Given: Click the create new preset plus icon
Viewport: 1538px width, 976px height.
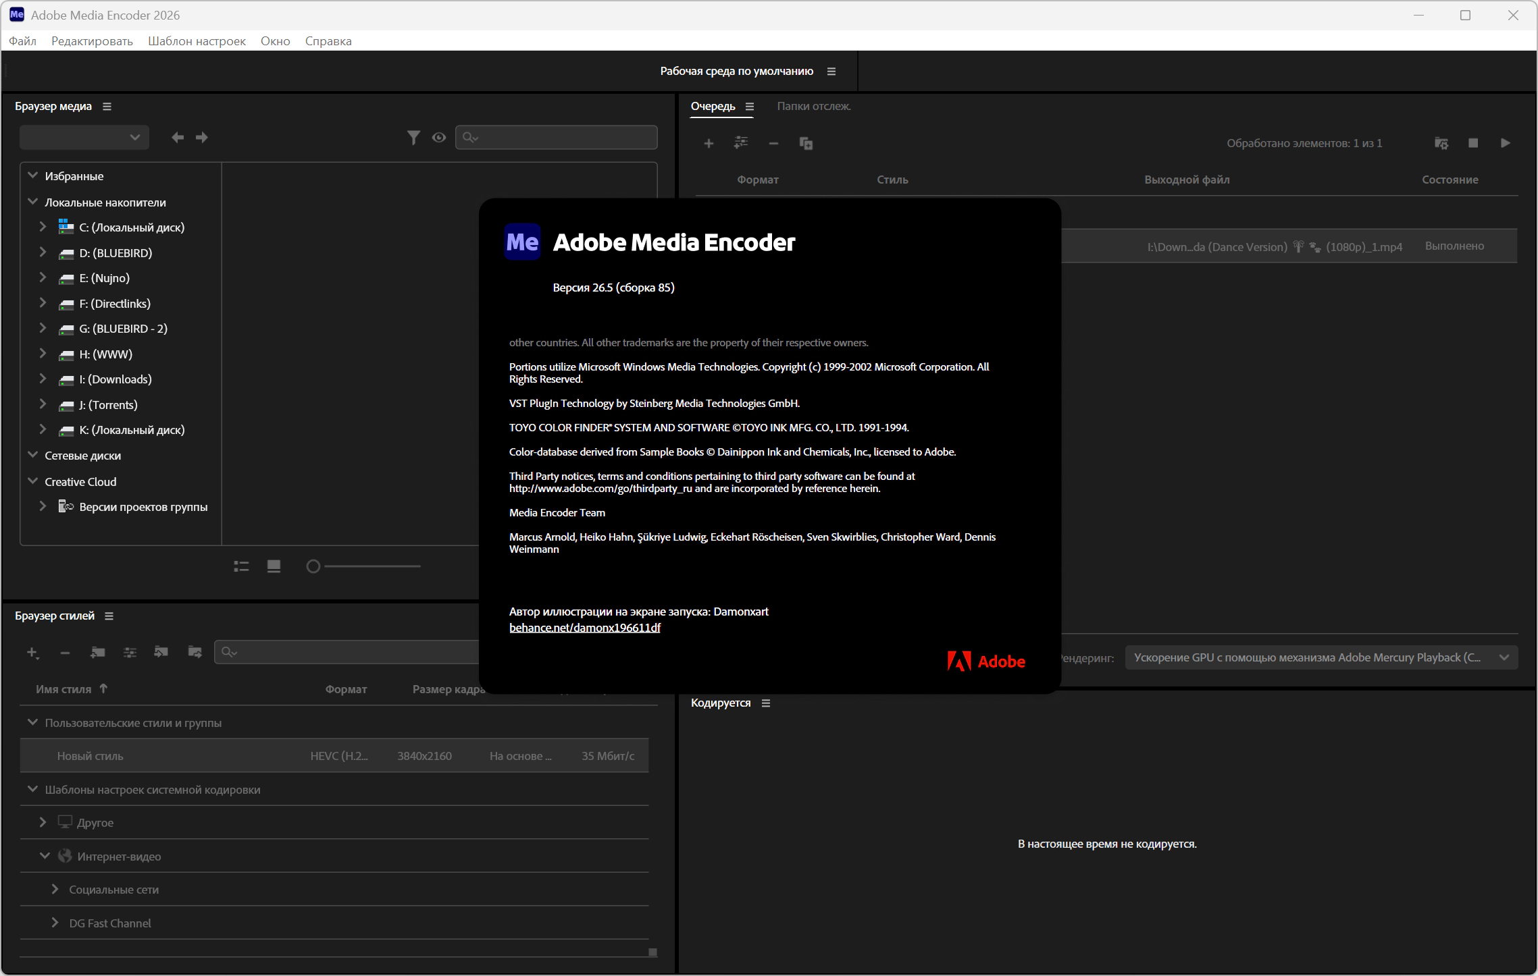Looking at the screenshot, I should point(32,652).
